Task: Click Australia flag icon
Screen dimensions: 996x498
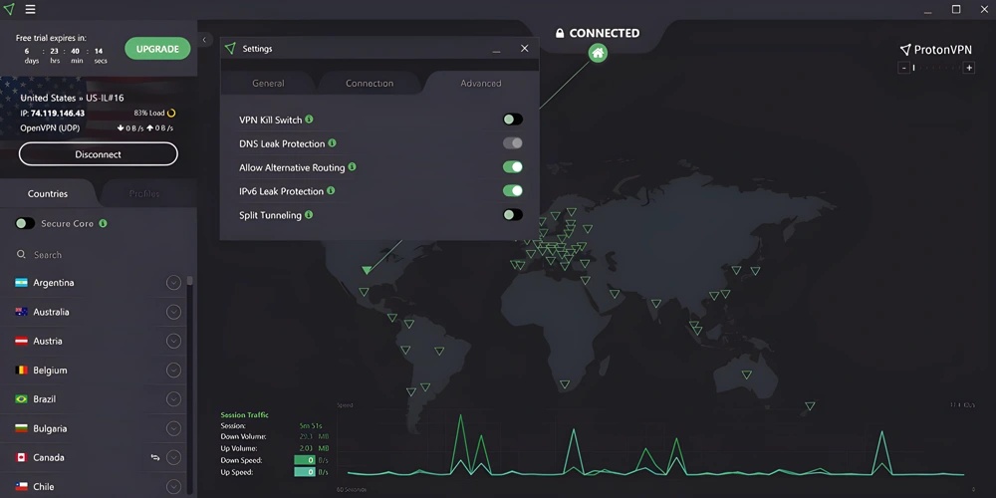Action: (21, 312)
